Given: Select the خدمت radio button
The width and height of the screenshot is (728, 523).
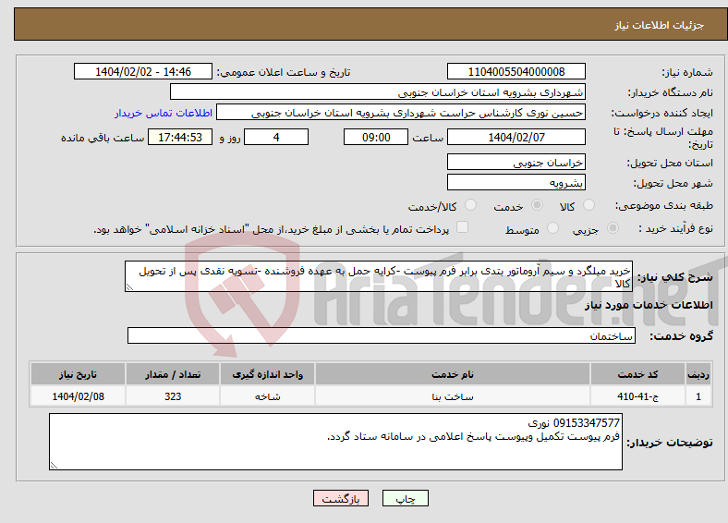Looking at the screenshot, I should [x=537, y=205].
